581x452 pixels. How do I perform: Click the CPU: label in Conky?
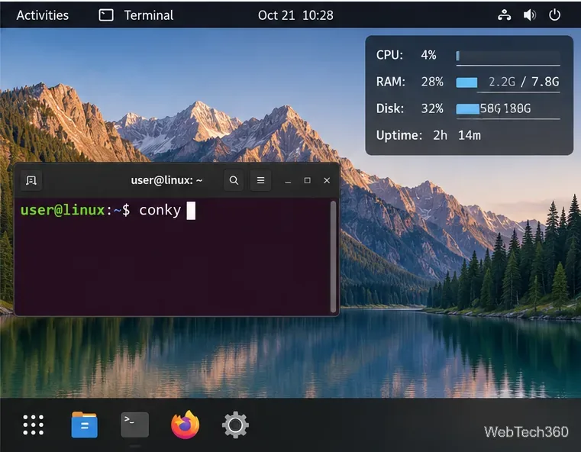[x=389, y=55]
